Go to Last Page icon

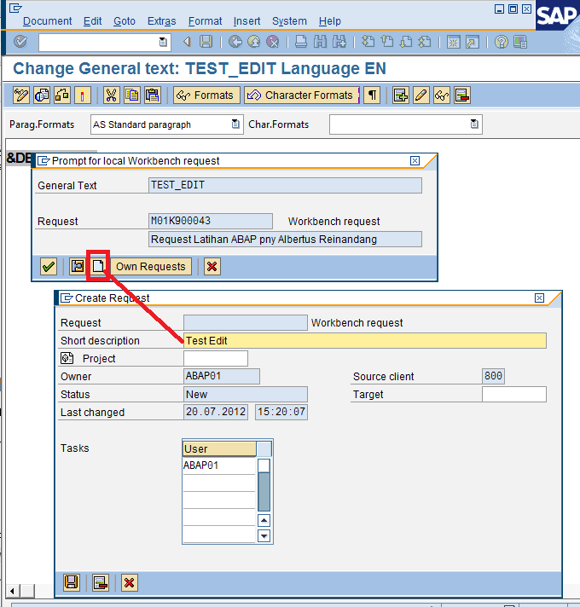[x=425, y=42]
